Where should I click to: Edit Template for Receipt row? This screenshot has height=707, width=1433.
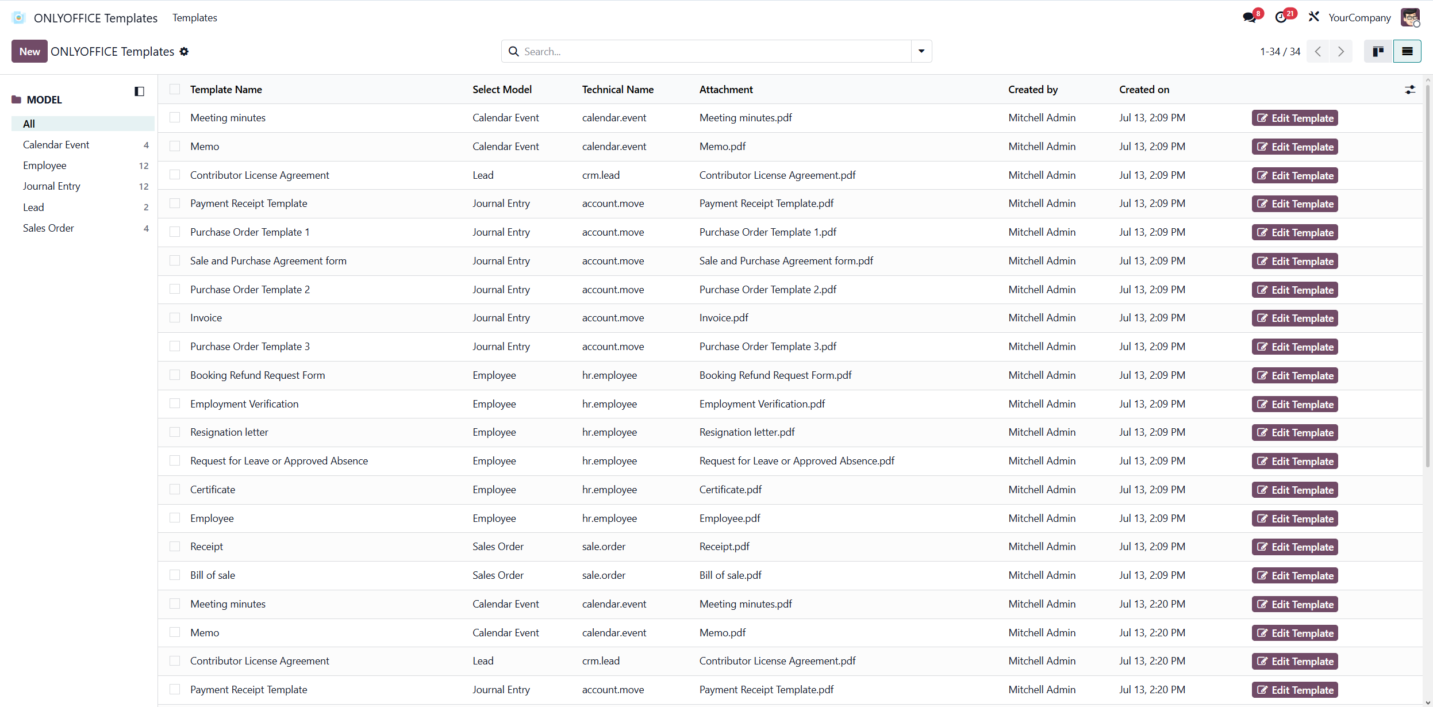tap(1294, 547)
